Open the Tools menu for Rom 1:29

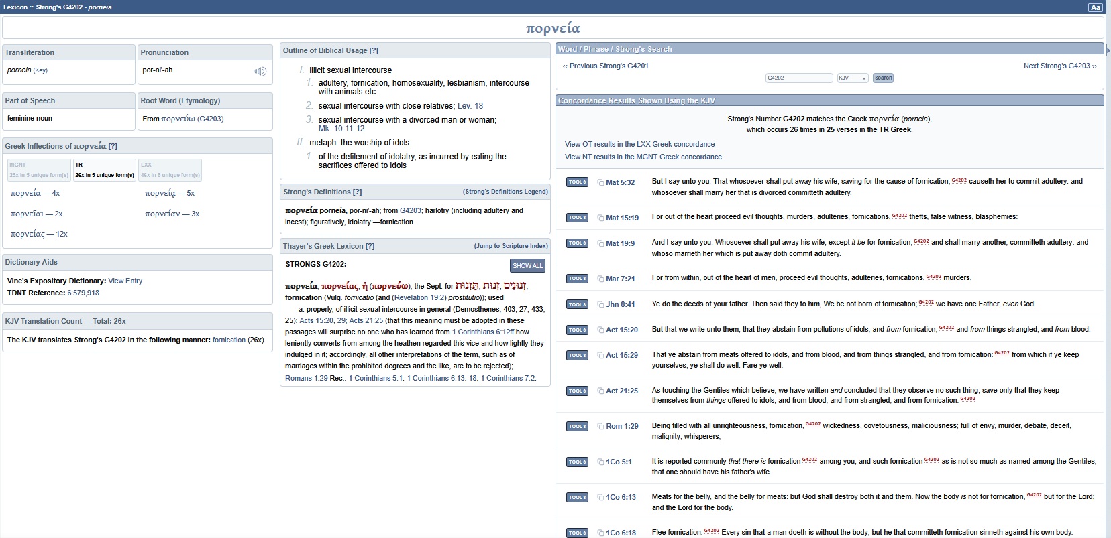click(x=577, y=426)
